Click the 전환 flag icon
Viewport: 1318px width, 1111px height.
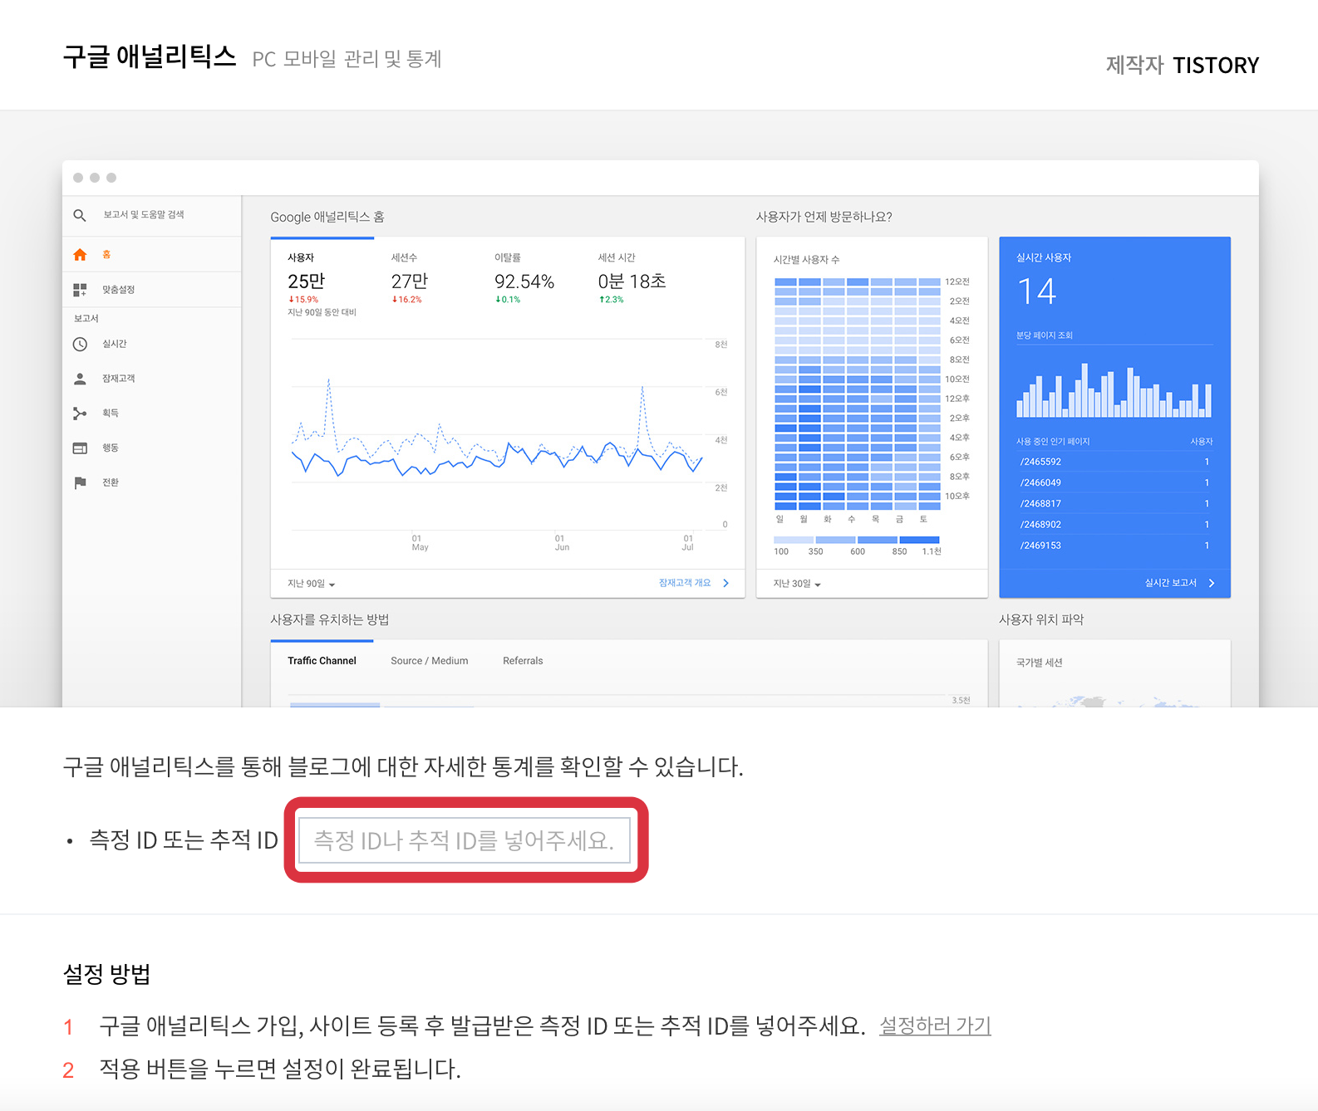click(x=80, y=482)
